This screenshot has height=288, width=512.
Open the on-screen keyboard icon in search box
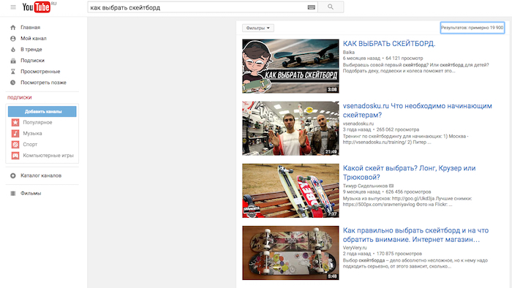[x=311, y=7]
